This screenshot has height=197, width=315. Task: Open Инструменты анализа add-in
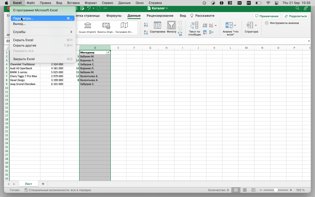(x=282, y=23)
